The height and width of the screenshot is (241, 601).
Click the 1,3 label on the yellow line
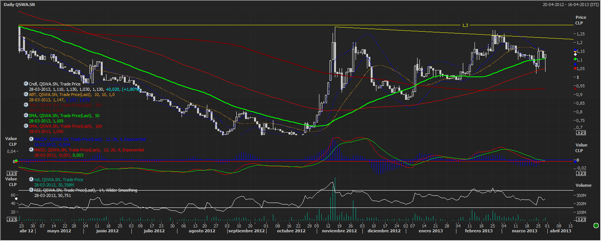pos(465,25)
